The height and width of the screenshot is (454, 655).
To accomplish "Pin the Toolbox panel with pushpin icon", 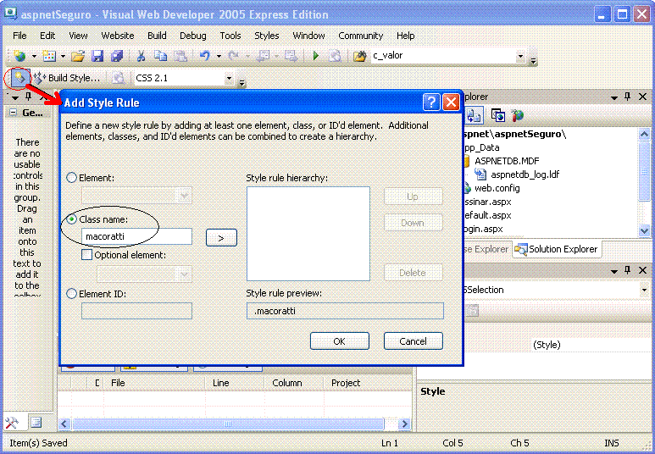I will [29, 97].
